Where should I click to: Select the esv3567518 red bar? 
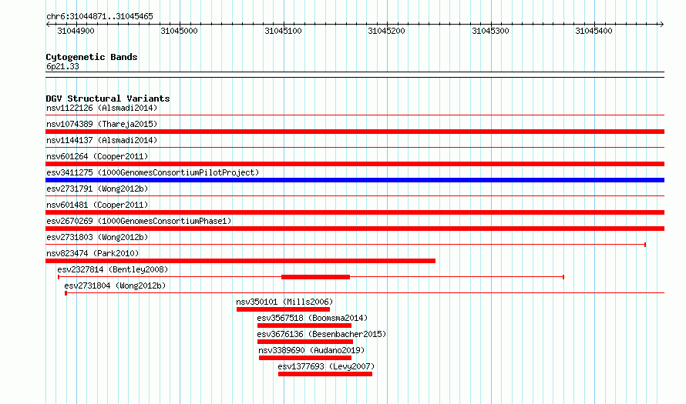304,326
